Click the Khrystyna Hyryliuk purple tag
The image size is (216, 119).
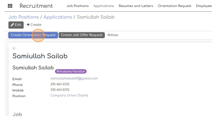pyautogui.click(x=71, y=72)
